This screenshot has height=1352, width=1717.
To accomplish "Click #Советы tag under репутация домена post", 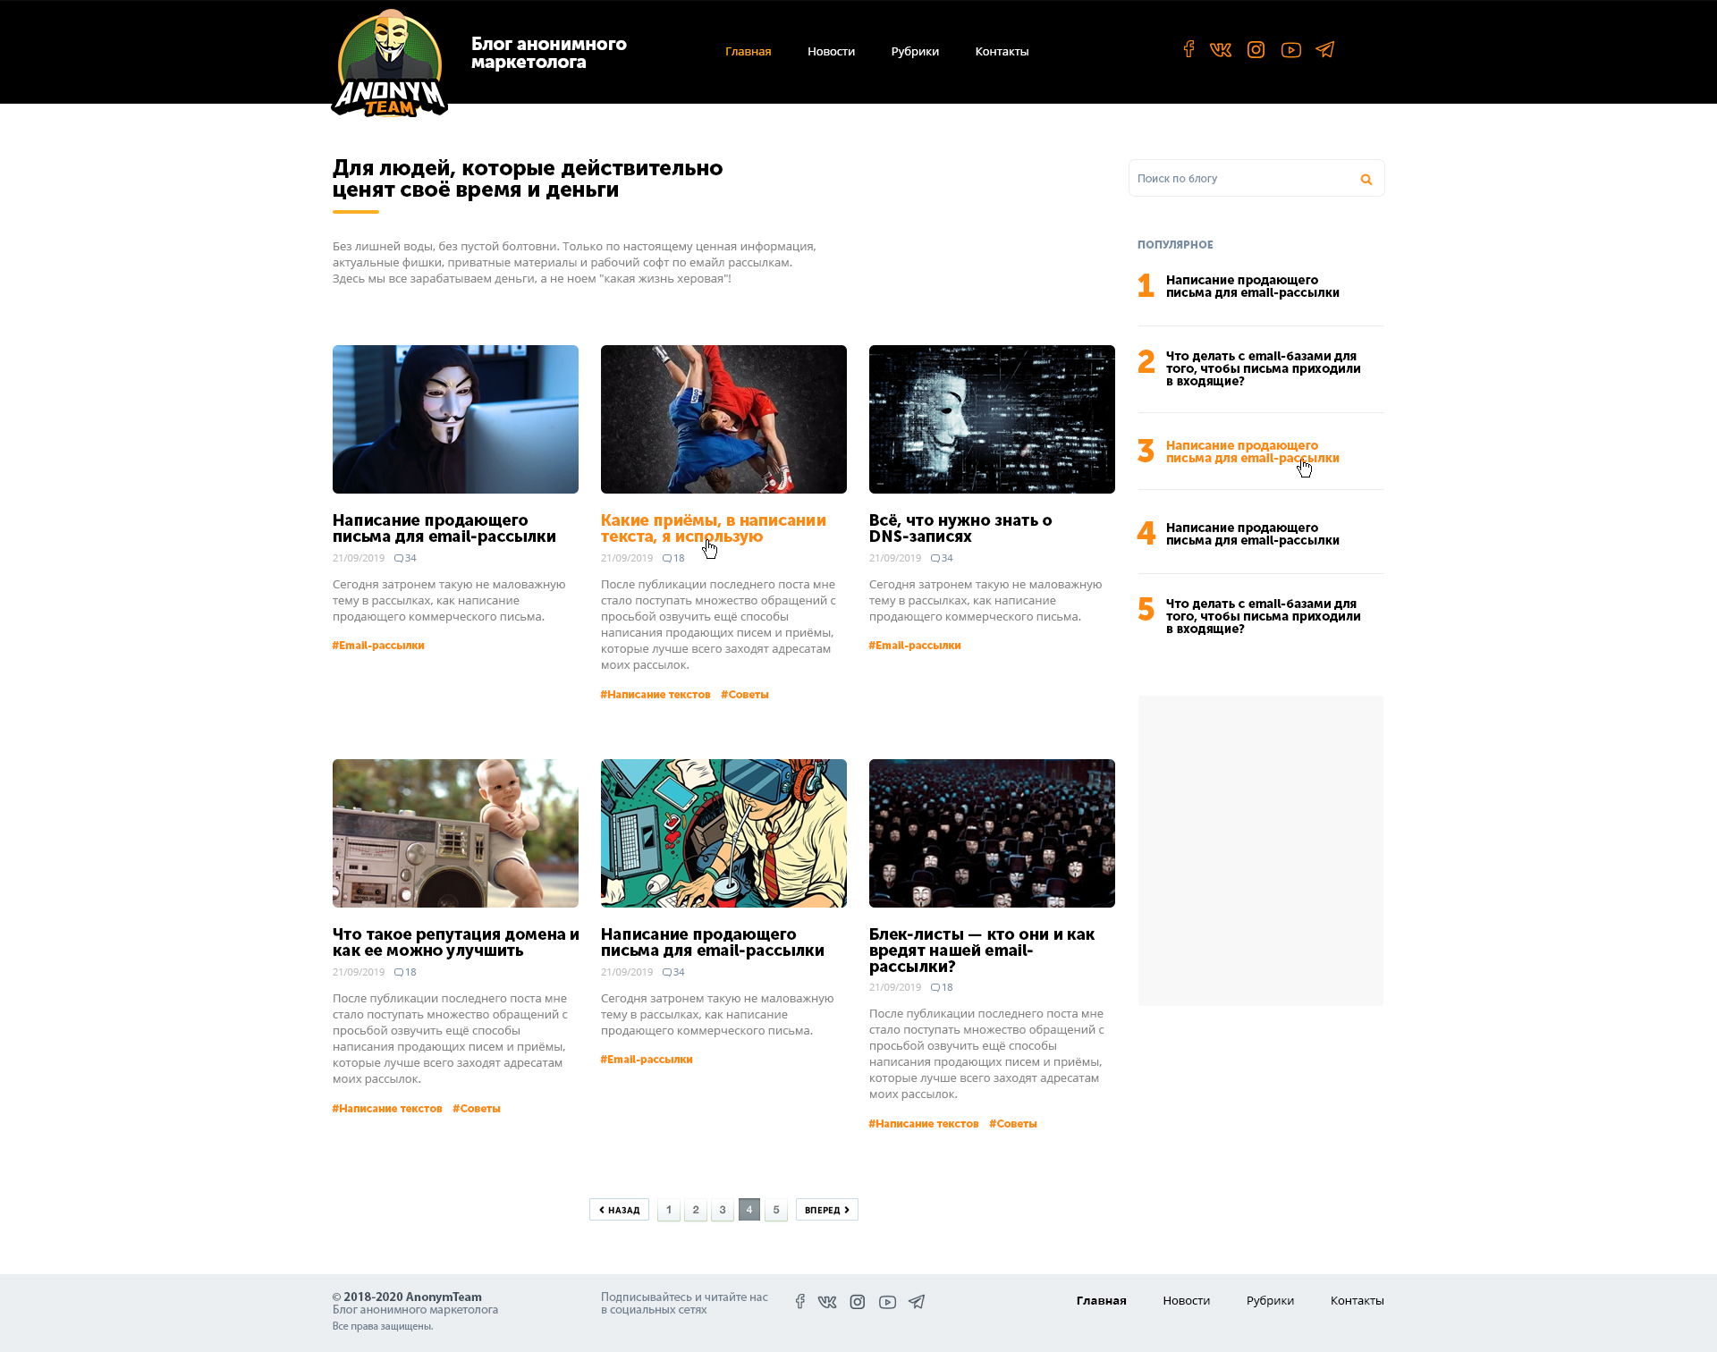I will [477, 1109].
